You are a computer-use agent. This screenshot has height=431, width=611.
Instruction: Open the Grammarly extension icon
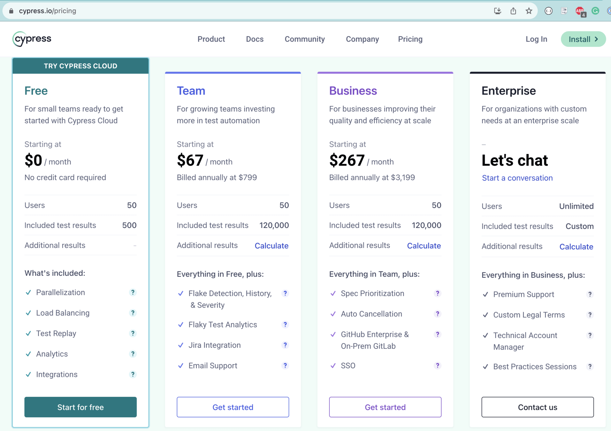coord(595,11)
